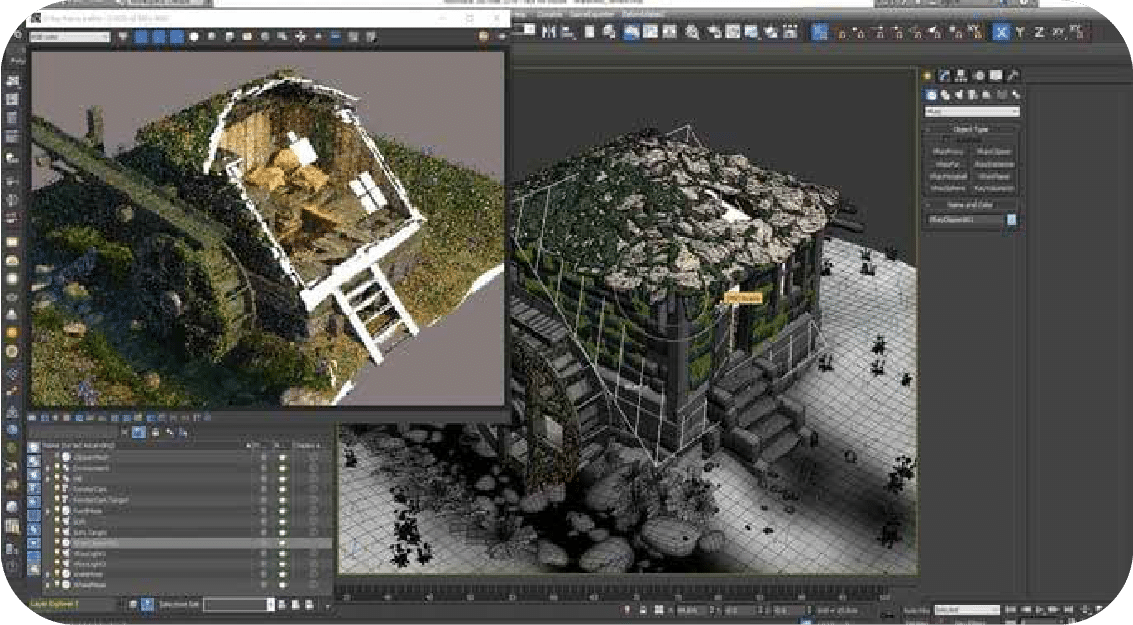Select the Geometry category in the Create panel
The width and height of the screenshot is (1133, 625).
pyautogui.click(x=932, y=95)
